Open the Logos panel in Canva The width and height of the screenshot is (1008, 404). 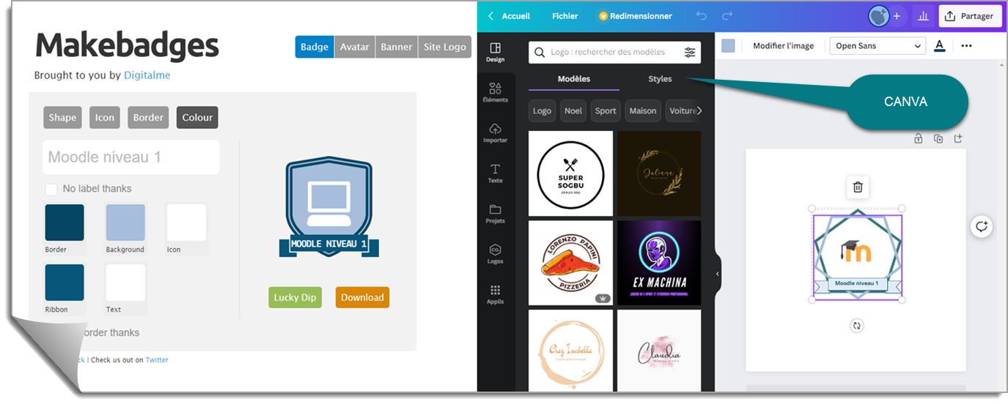(495, 254)
